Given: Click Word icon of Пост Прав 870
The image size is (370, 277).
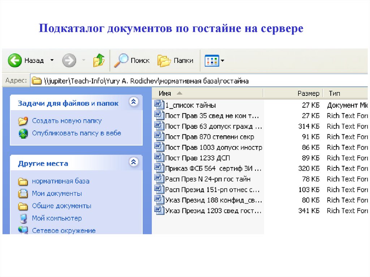Looking at the screenshot, I should (159, 137).
